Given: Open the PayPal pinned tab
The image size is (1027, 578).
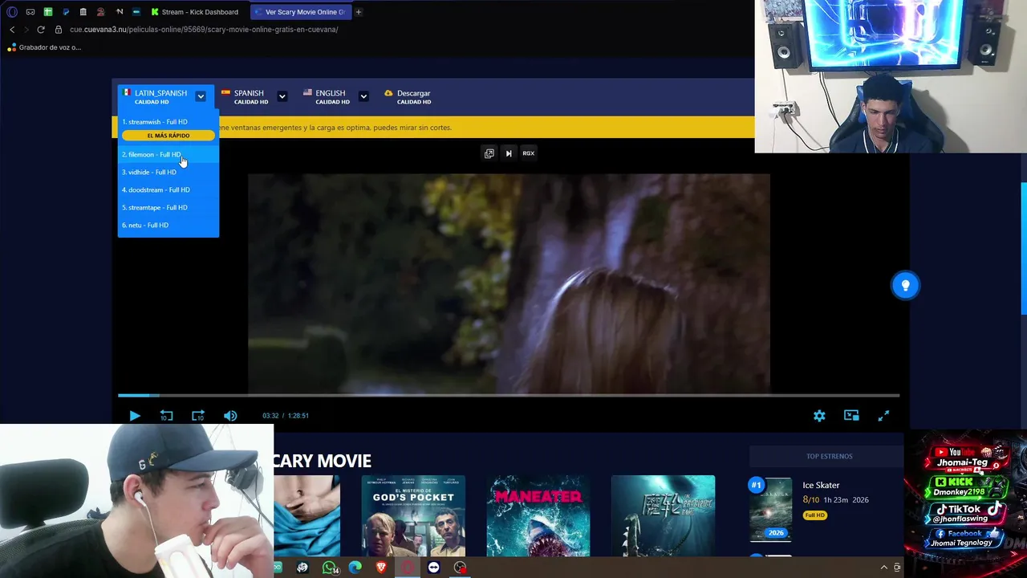Looking at the screenshot, I should tap(66, 12).
